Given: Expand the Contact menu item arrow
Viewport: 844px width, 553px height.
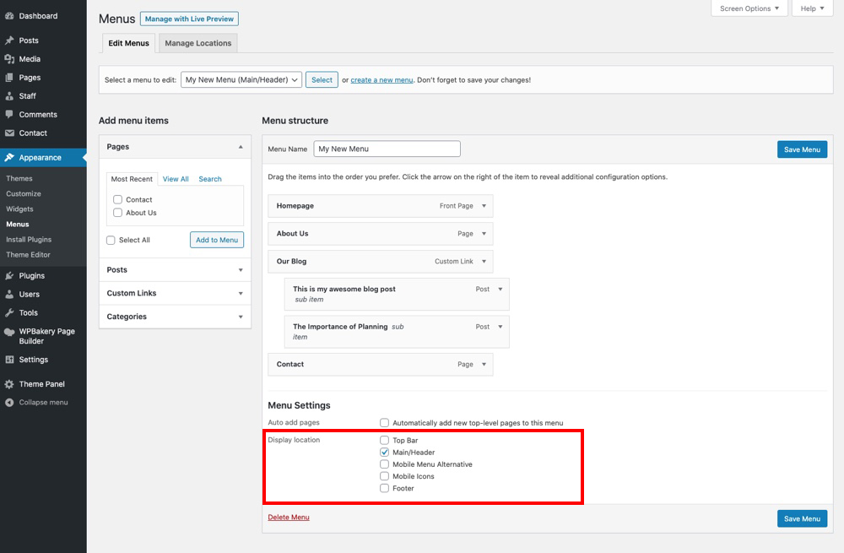Looking at the screenshot, I should pyautogui.click(x=484, y=365).
